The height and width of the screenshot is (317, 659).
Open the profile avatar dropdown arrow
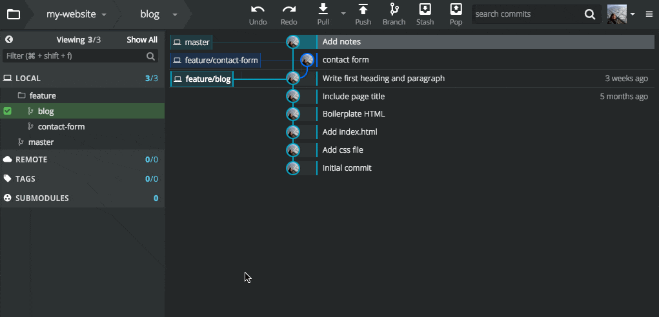(x=633, y=14)
